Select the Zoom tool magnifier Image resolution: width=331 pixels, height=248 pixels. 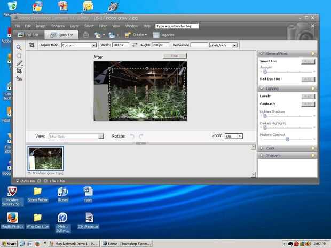click(19, 47)
